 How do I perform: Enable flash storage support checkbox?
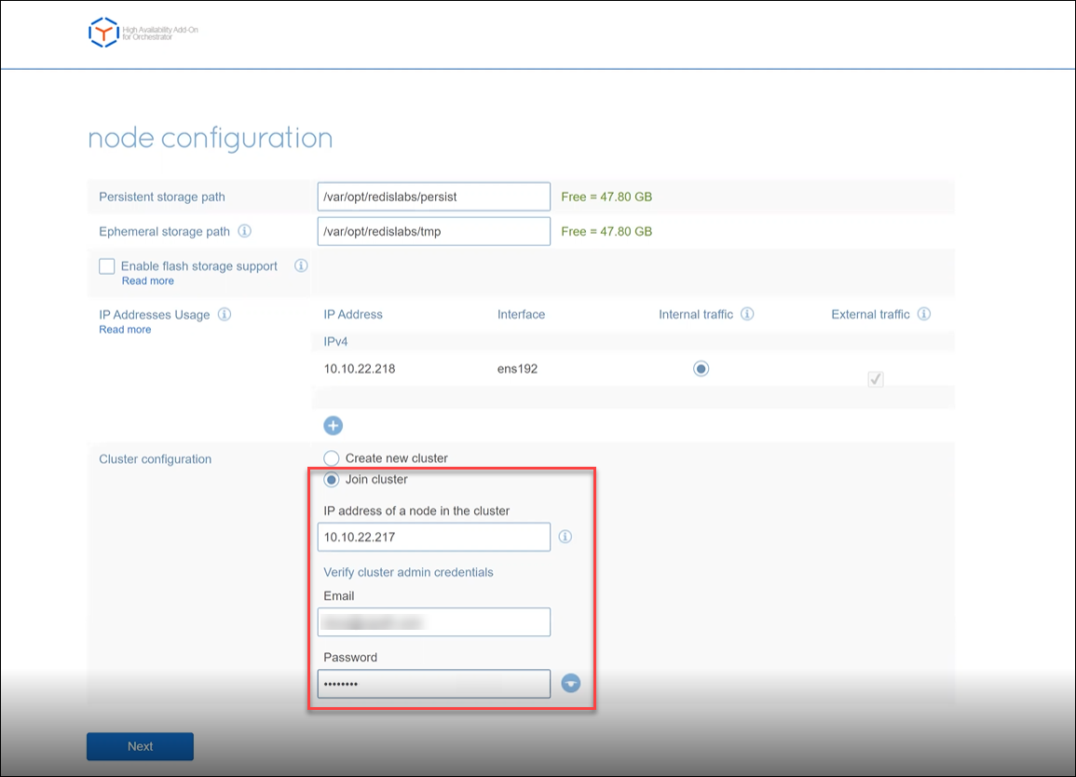pos(107,266)
